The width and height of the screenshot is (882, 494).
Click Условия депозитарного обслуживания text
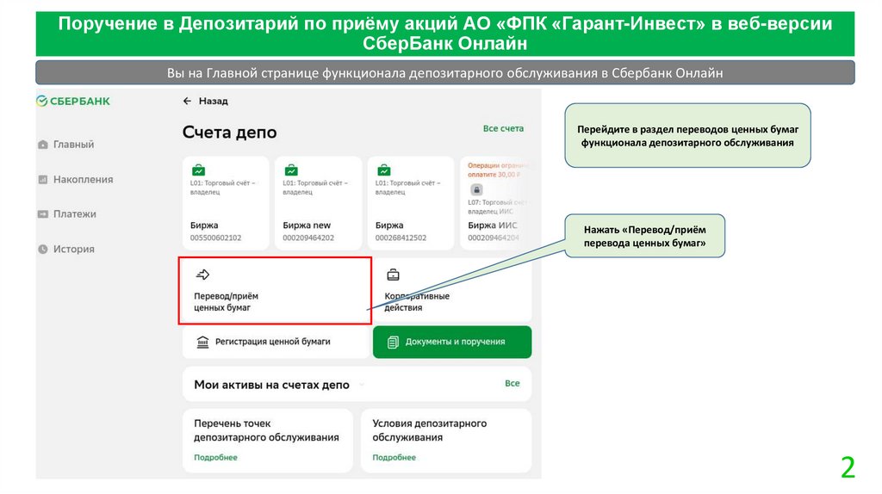(x=430, y=430)
